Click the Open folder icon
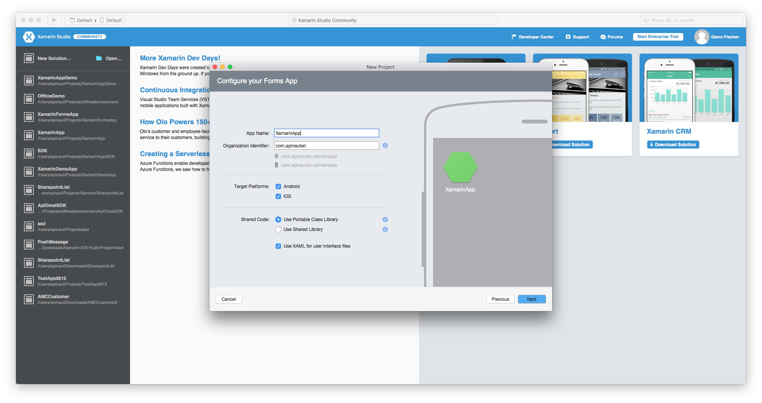Screen dimensions: 762x403 pyautogui.click(x=99, y=58)
